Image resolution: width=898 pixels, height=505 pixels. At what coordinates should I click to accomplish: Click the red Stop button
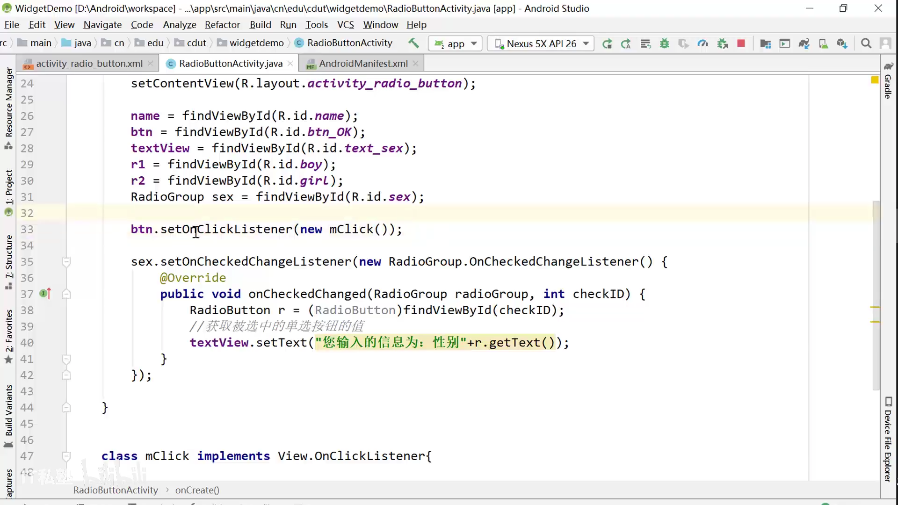pyautogui.click(x=741, y=43)
